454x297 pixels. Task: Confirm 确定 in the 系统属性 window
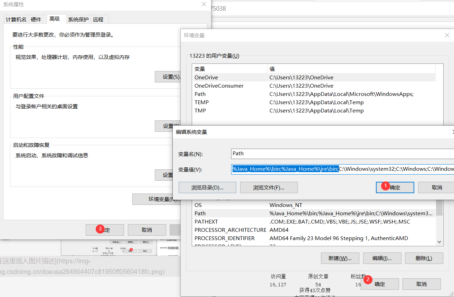click(105, 230)
